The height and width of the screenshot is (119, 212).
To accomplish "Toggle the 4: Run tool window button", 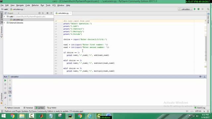I will coord(40,108).
